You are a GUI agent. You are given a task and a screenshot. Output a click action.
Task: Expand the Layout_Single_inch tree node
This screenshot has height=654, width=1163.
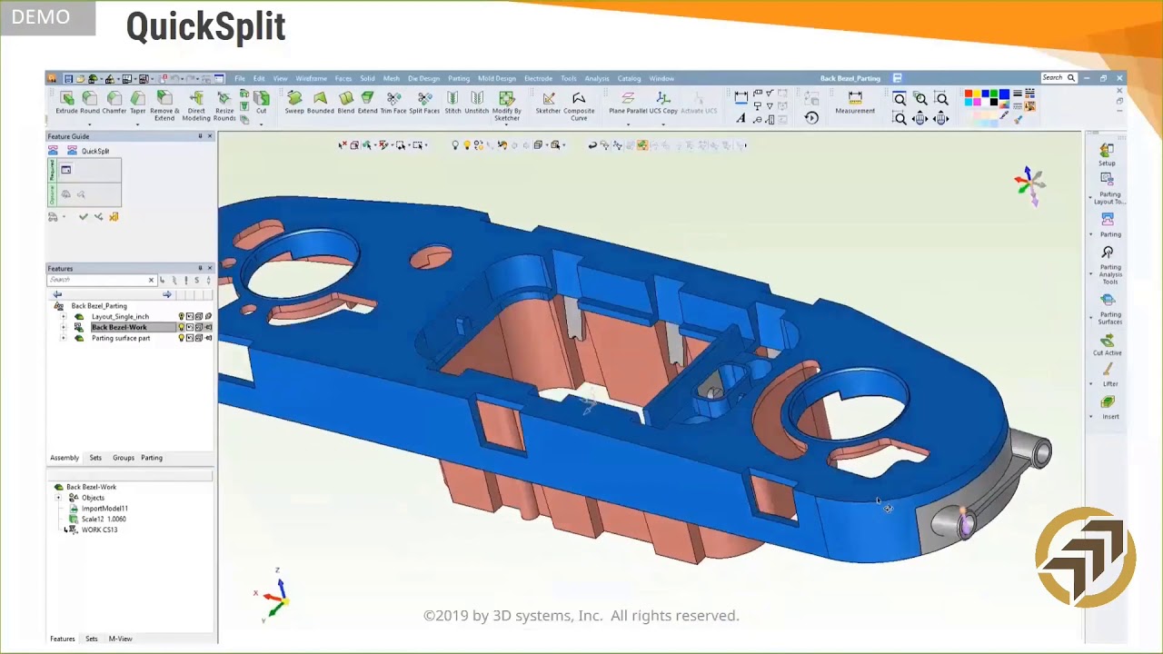[x=63, y=316]
